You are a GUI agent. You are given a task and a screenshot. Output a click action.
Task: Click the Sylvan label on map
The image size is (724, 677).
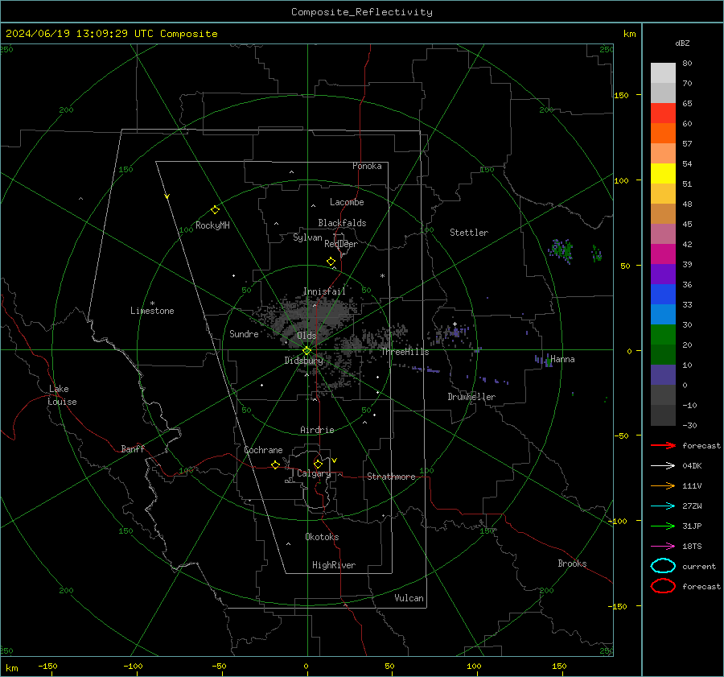pyautogui.click(x=307, y=237)
